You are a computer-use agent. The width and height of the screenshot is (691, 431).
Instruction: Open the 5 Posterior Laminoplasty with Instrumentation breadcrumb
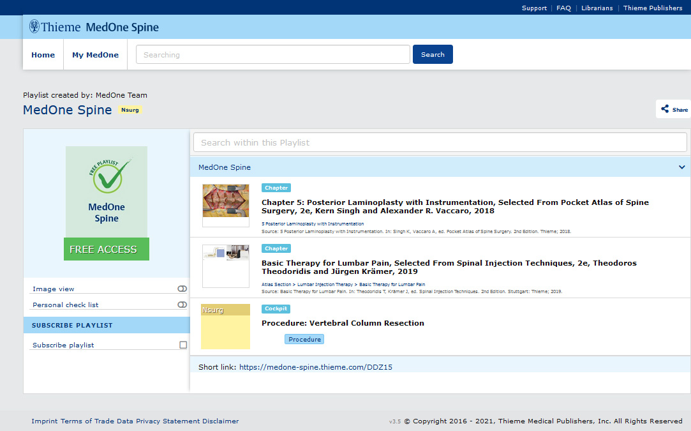point(313,223)
